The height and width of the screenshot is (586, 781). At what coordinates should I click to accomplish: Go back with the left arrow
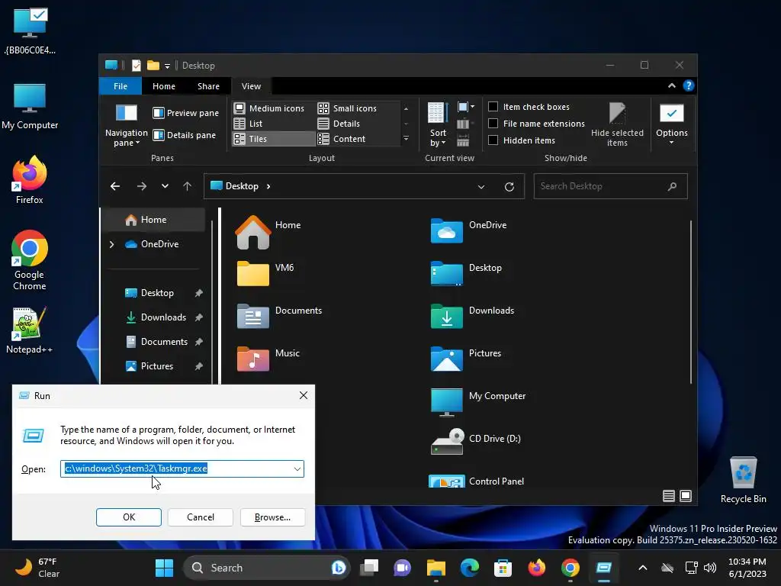115,186
